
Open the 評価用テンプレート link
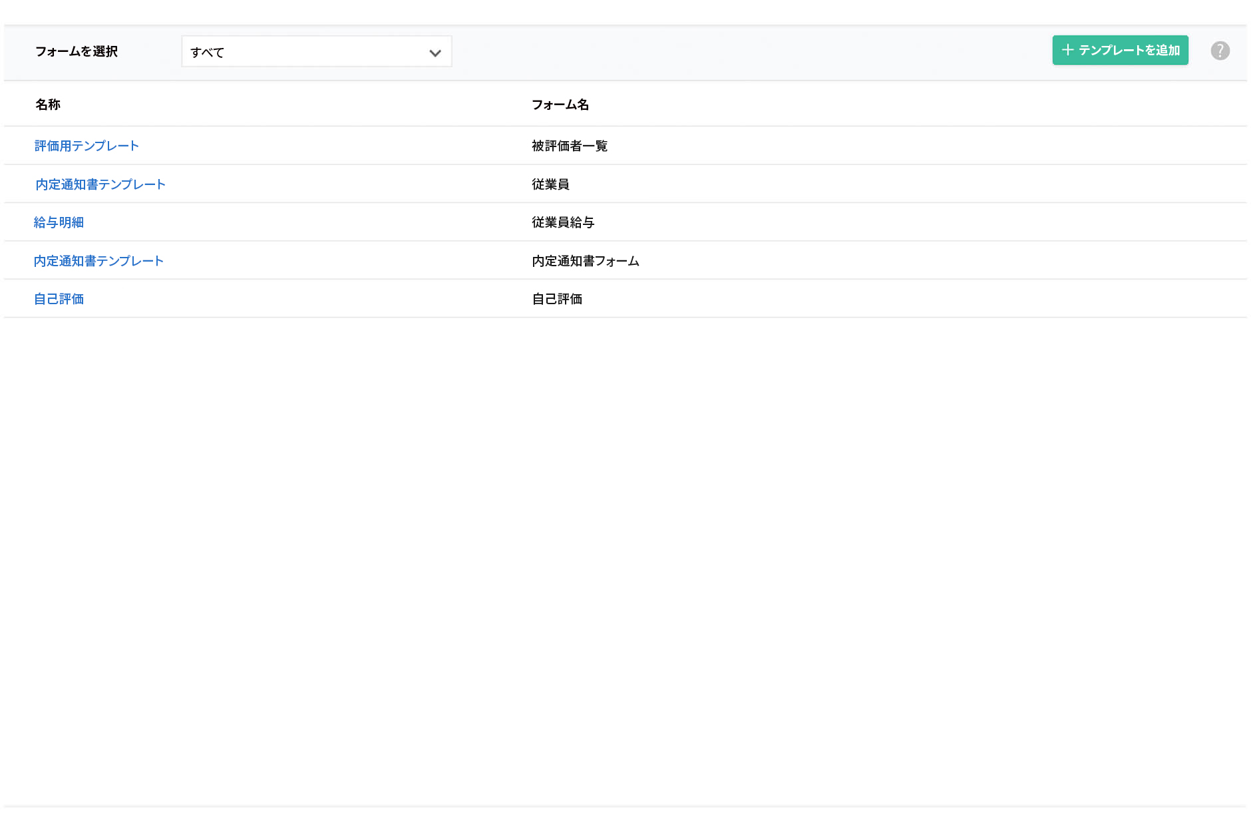87,146
